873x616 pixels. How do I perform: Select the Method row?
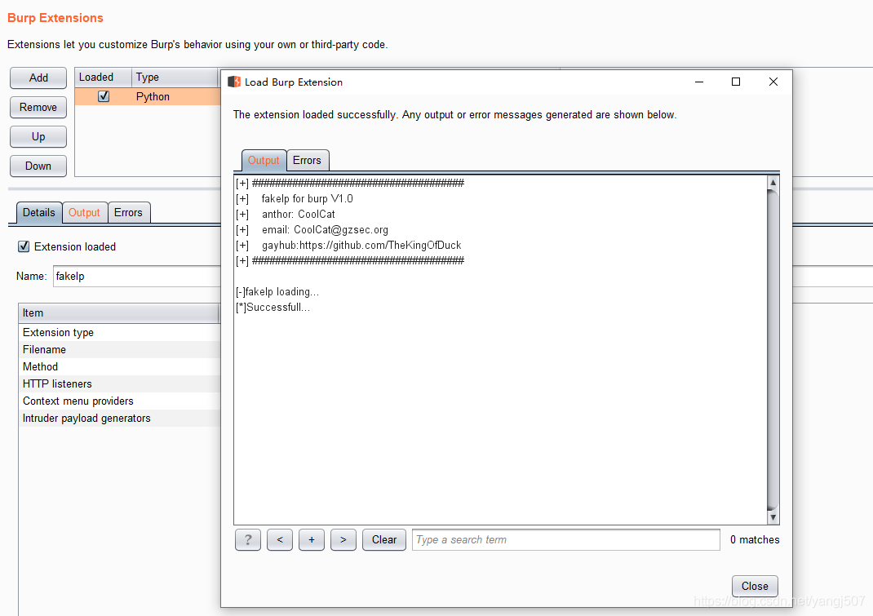click(120, 366)
